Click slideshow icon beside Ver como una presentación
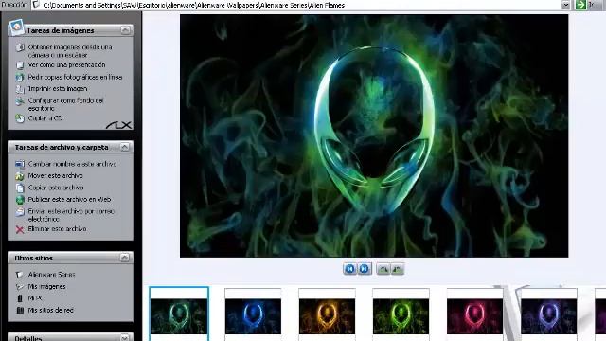Viewport: 606px width, 341px height. 20,65
